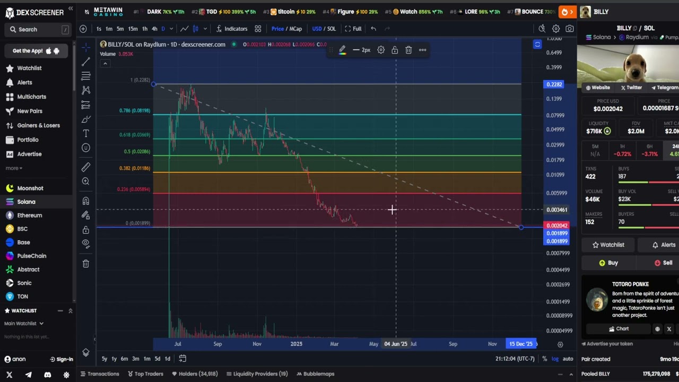Screen dimensions: 679x382
Task: Open chart settings gear in top toolbar
Action: (556, 29)
